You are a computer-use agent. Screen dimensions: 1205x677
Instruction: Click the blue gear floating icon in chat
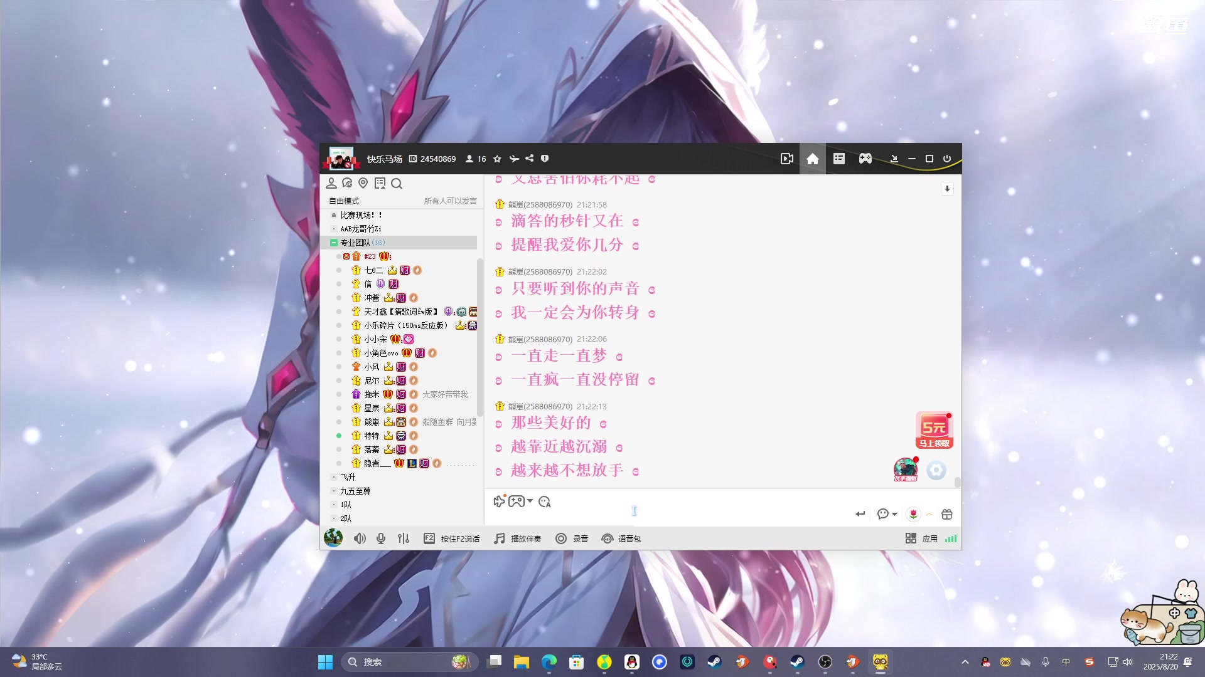click(936, 470)
